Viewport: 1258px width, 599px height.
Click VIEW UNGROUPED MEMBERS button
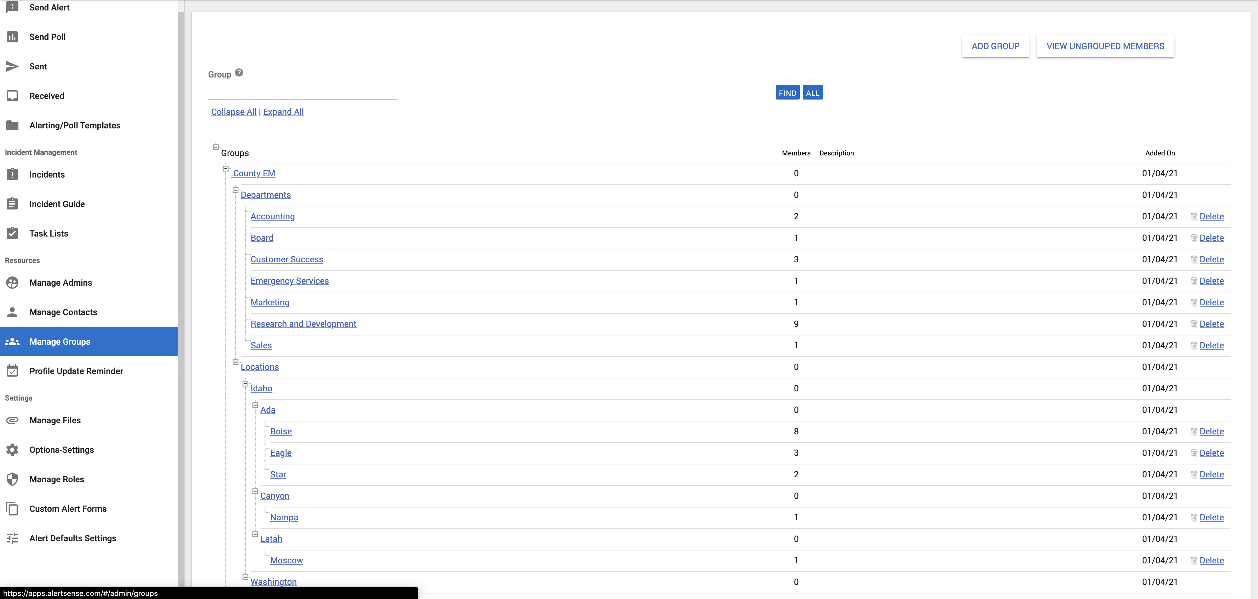1105,46
